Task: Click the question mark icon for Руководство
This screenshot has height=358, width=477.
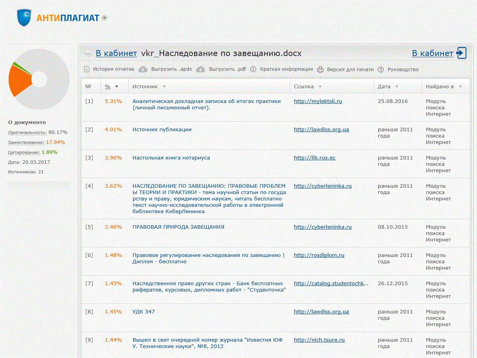Action: point(381,69)
